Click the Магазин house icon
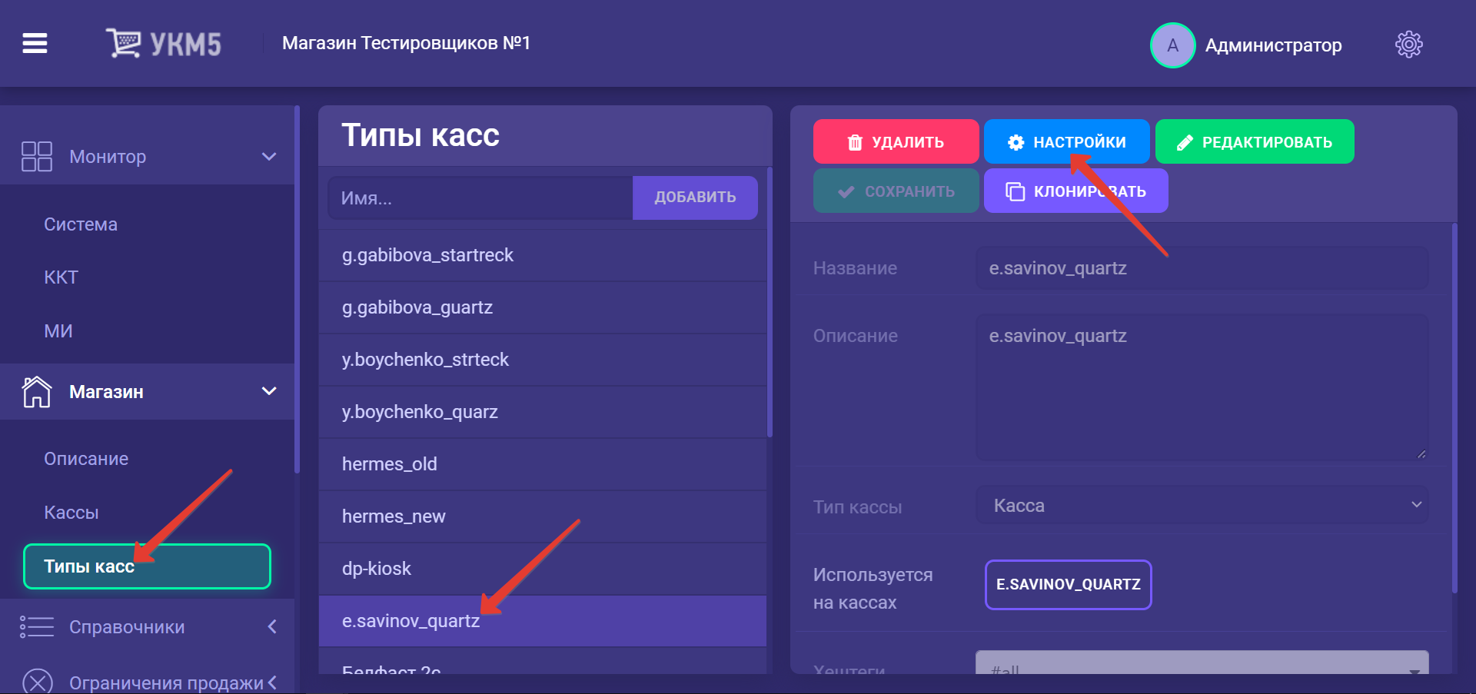1476x694 pixels. [x=37, y=392]
